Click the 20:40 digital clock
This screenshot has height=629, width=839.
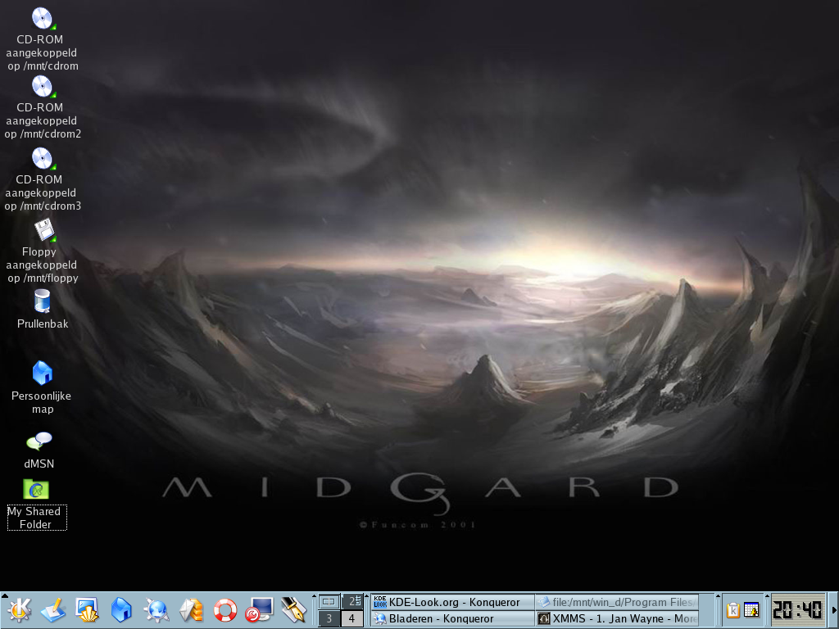pyautogui.click(x=797, y=610)
